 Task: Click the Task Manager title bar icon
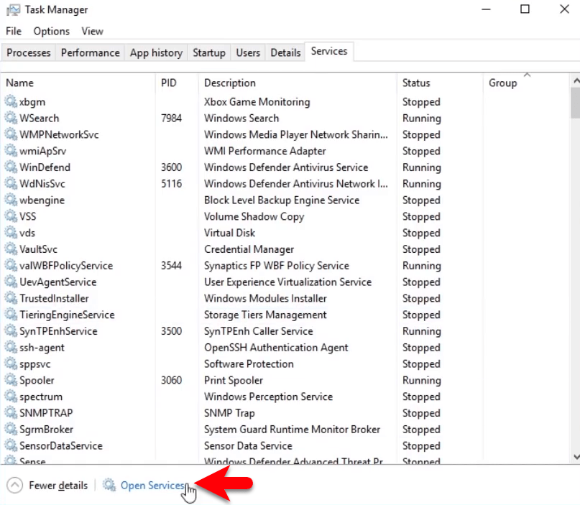pos(14,9)
